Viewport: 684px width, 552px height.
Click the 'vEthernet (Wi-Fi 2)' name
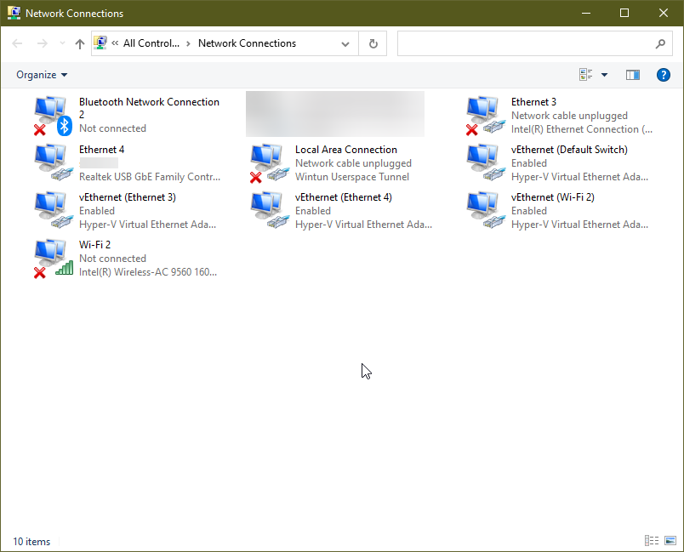[553, 197]
